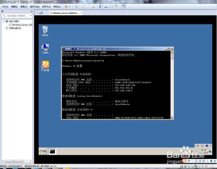217x169 pixels.
Task: Enter full screen mode via toolbar icon
Action: (x=111, y=7)
